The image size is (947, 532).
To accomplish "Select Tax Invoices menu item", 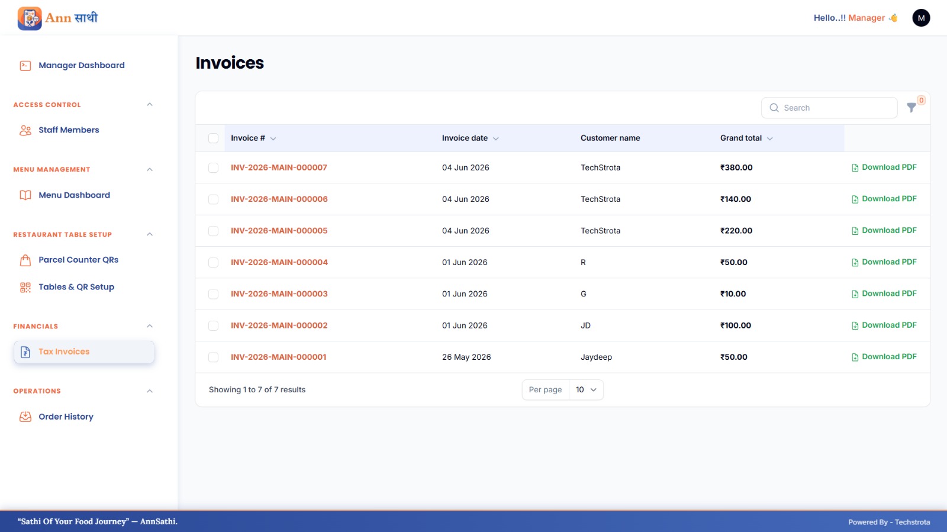I will (84, 352).
